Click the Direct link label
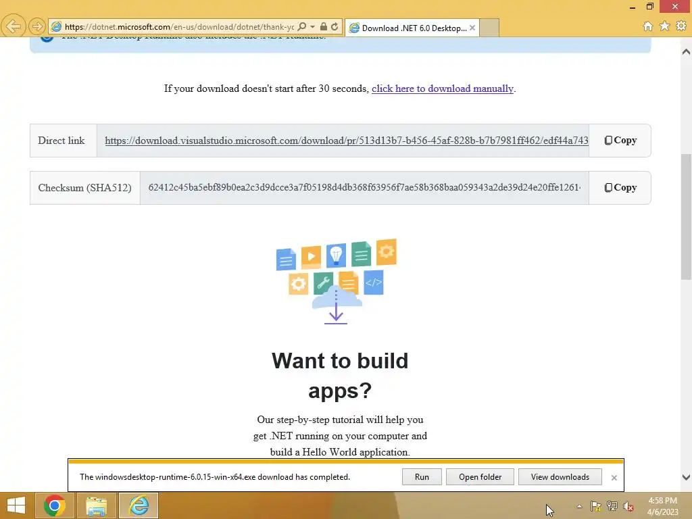The image size is (692, 519). coord(61,141)
